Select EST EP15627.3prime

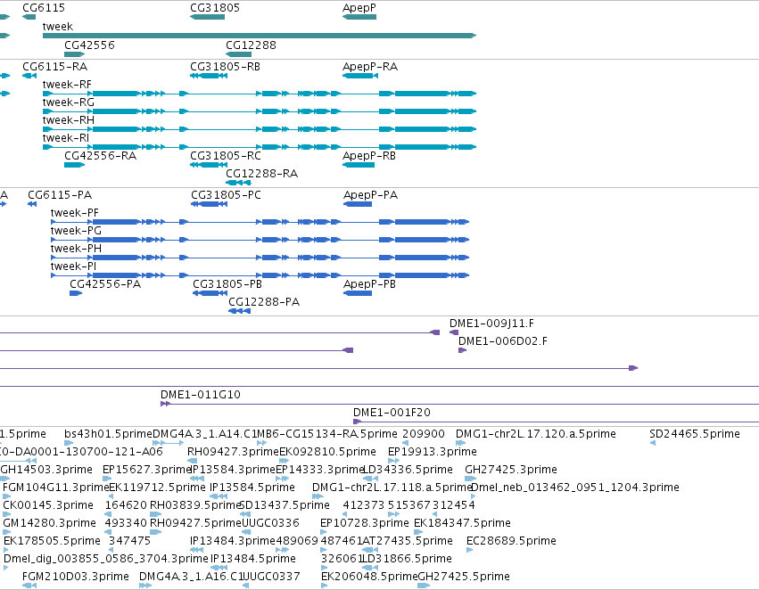[x=107, y=479]
